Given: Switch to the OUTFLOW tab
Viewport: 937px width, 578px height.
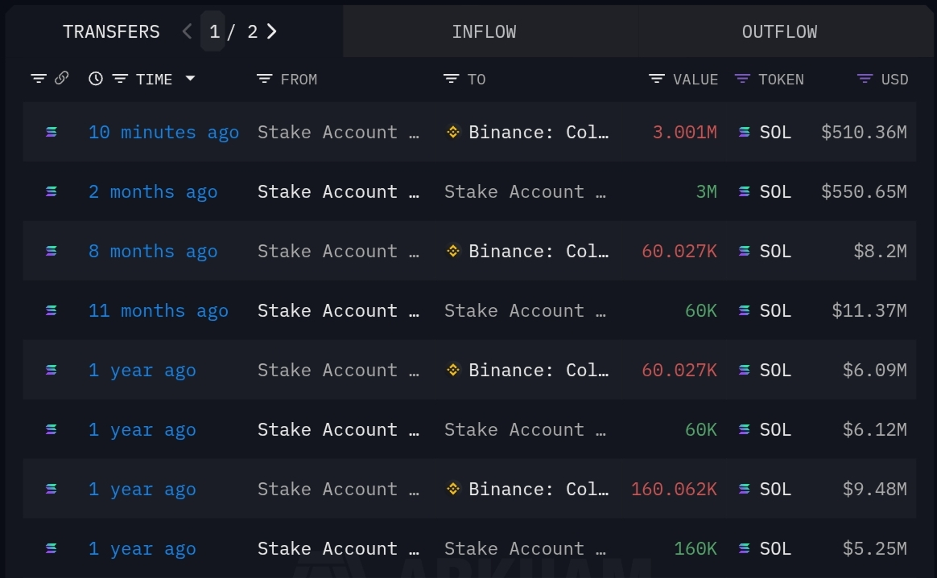Looking at the screenshot, I should point(779,31).
